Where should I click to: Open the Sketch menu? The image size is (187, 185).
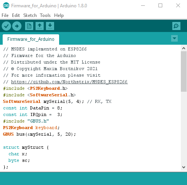point(30,15)
